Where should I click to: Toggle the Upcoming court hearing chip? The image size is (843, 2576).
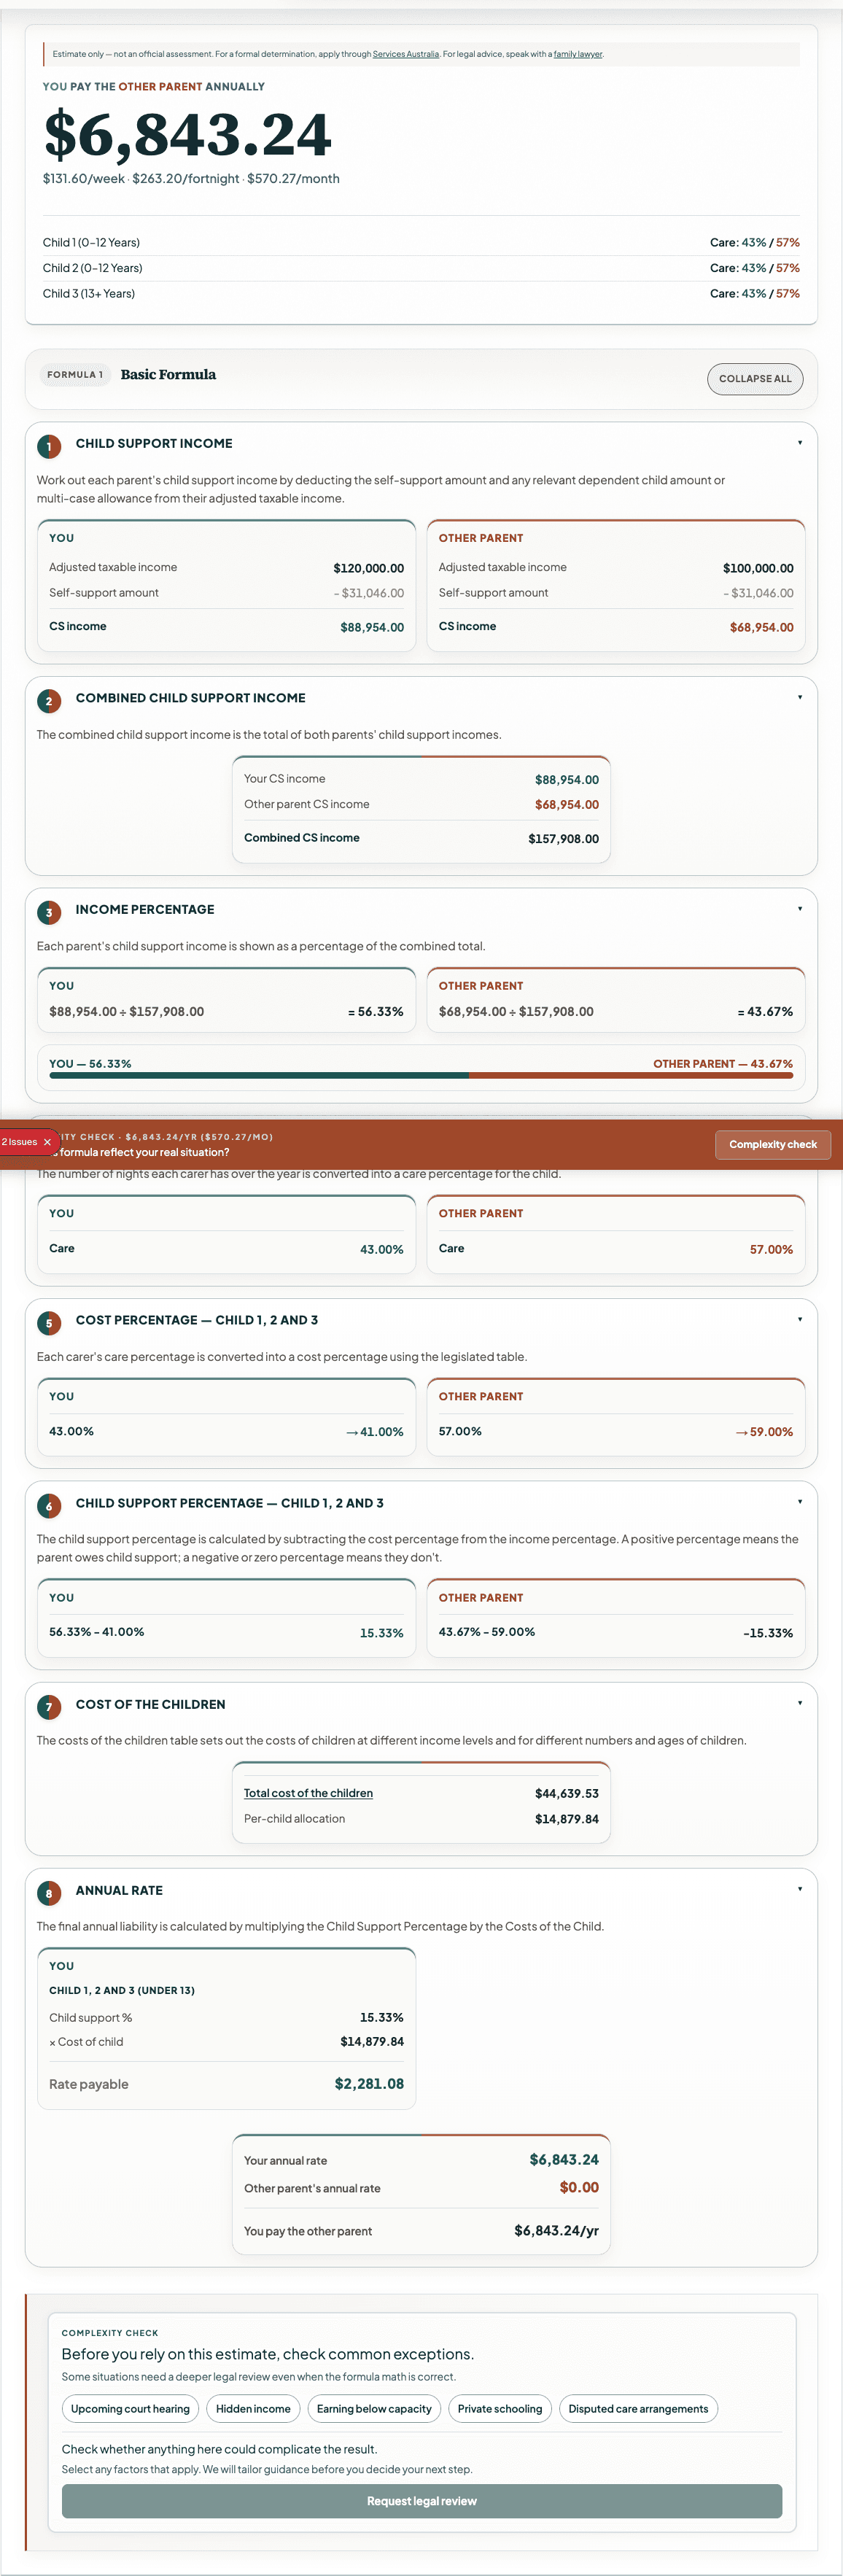(130, 2409)
